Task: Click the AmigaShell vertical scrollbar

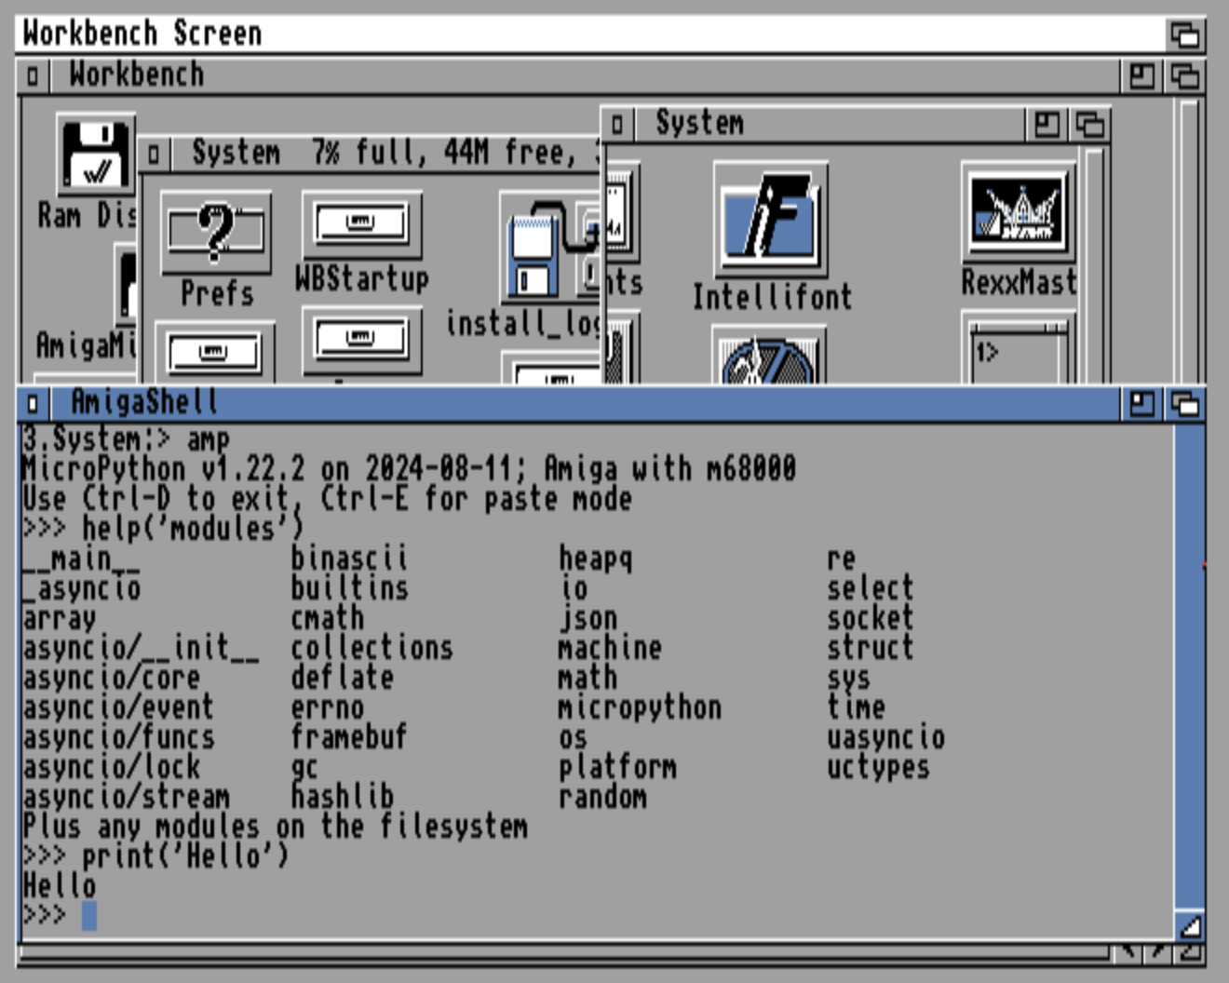Action: coord(1190,667)
